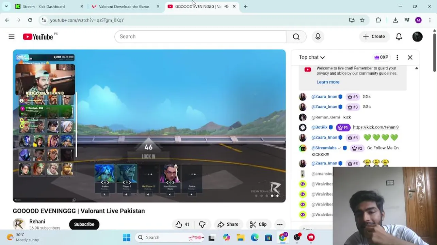Open a new browser tab
The image size is (437, 245).
pyautogui.click(x=245, y=6)
